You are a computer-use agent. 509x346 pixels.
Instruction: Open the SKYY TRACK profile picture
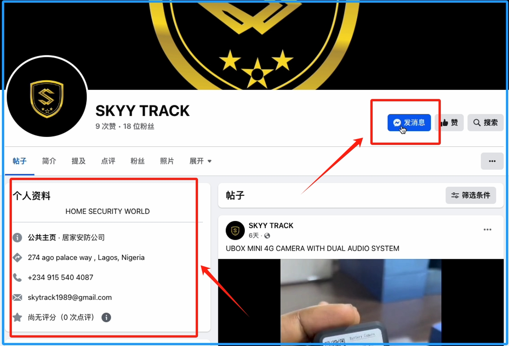pyautogui.click(x=47, y=97)
